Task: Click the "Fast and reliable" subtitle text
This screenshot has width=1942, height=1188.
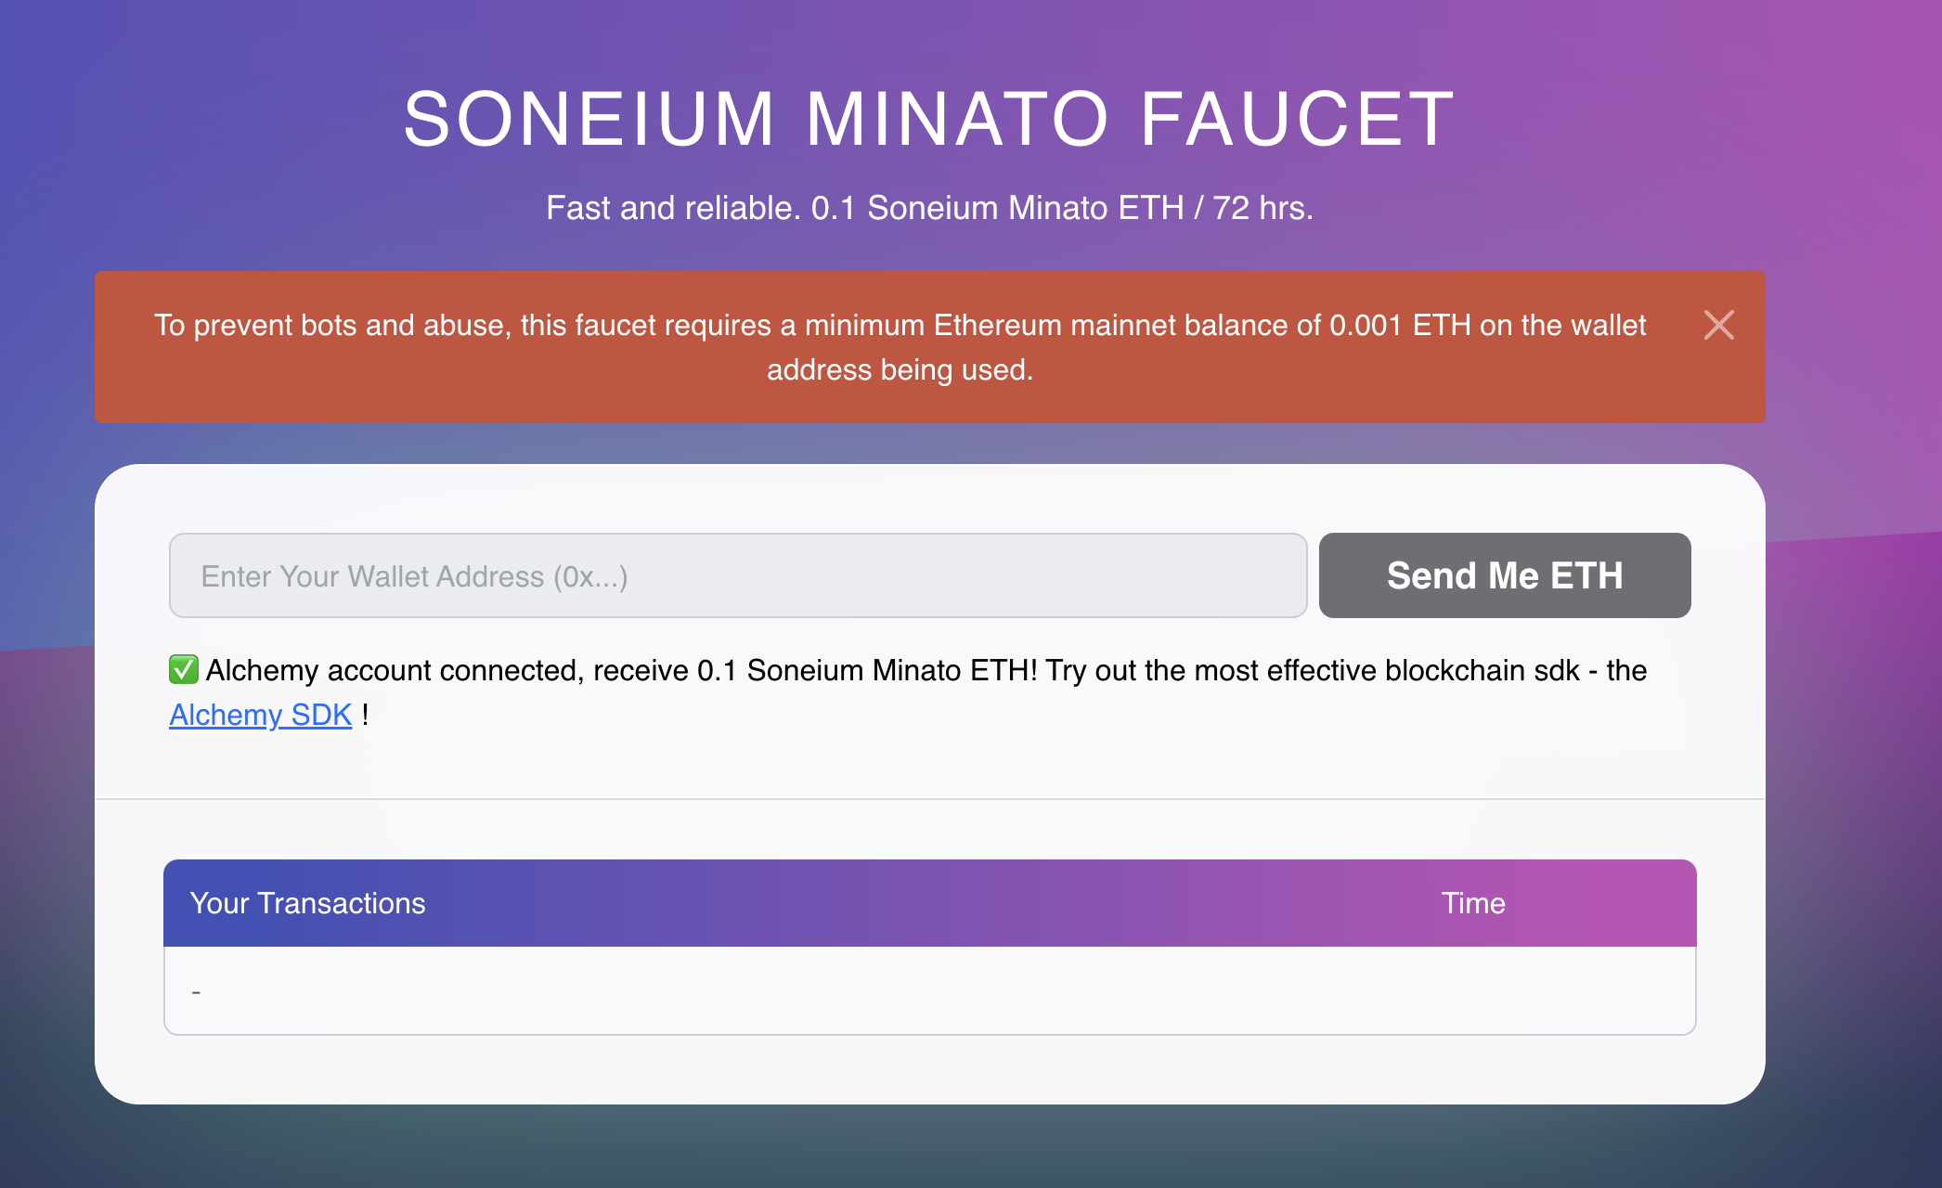Action: 672,208
